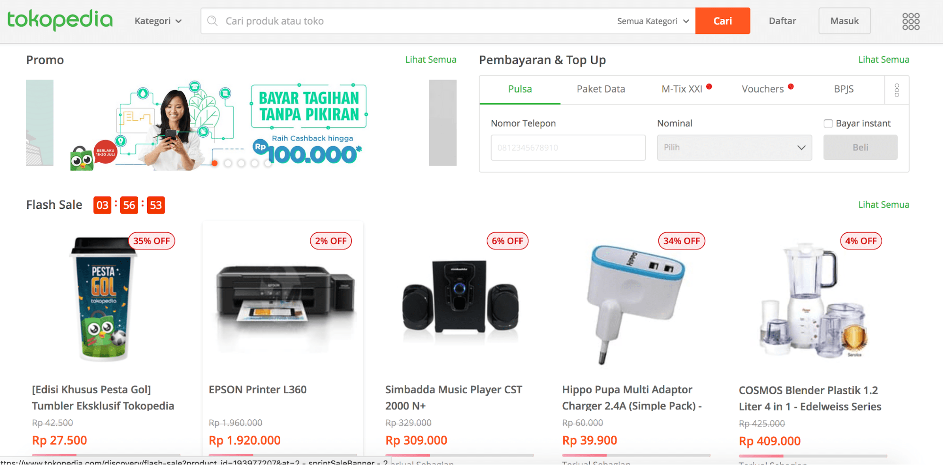Click the sold progress bar under Tumbler
This screenshot has width=943, height=465.
point(106,456)
